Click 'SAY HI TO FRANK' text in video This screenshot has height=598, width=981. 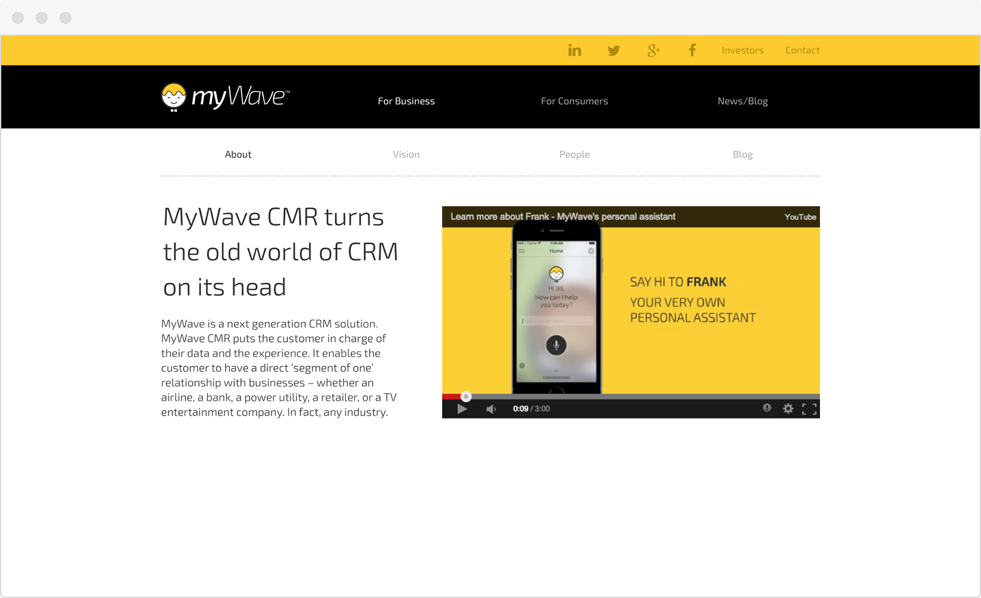coord(678,282)
